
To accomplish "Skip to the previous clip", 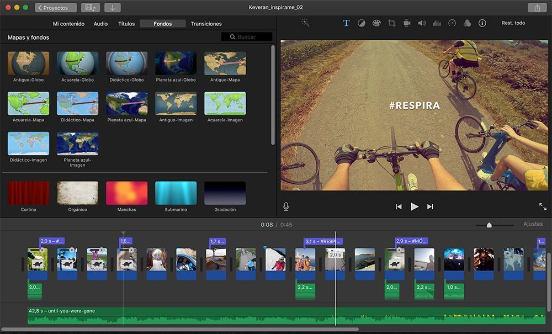I will pyautogui.click(x=399, y=206).
